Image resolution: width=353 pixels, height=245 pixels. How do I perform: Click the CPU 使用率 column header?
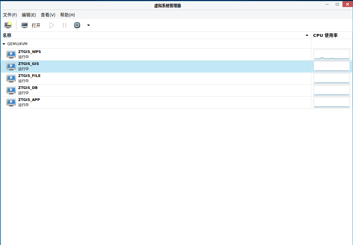pos(325,35)
